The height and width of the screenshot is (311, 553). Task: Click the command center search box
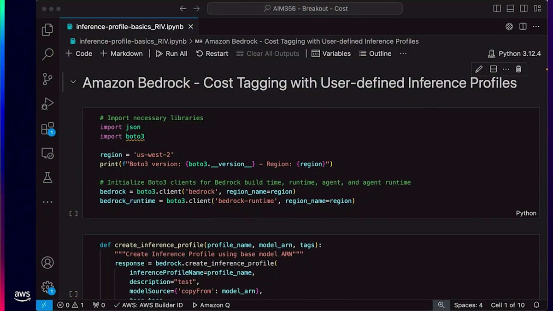[x=305, y=8]
